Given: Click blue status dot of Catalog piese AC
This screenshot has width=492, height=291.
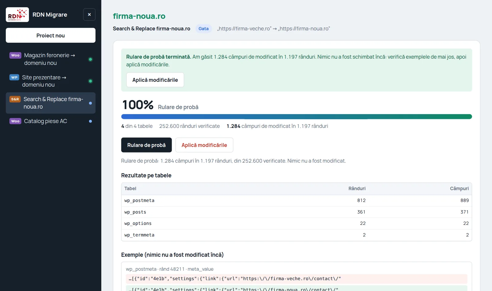Looking at the screenshot, I should [90, 121].
